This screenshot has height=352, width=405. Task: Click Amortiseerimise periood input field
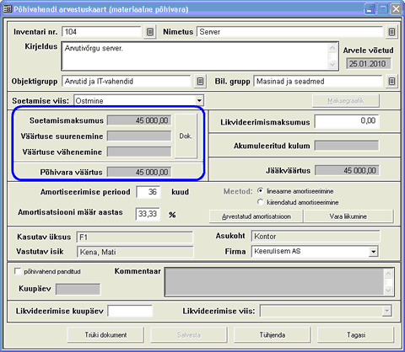point(148,192)
